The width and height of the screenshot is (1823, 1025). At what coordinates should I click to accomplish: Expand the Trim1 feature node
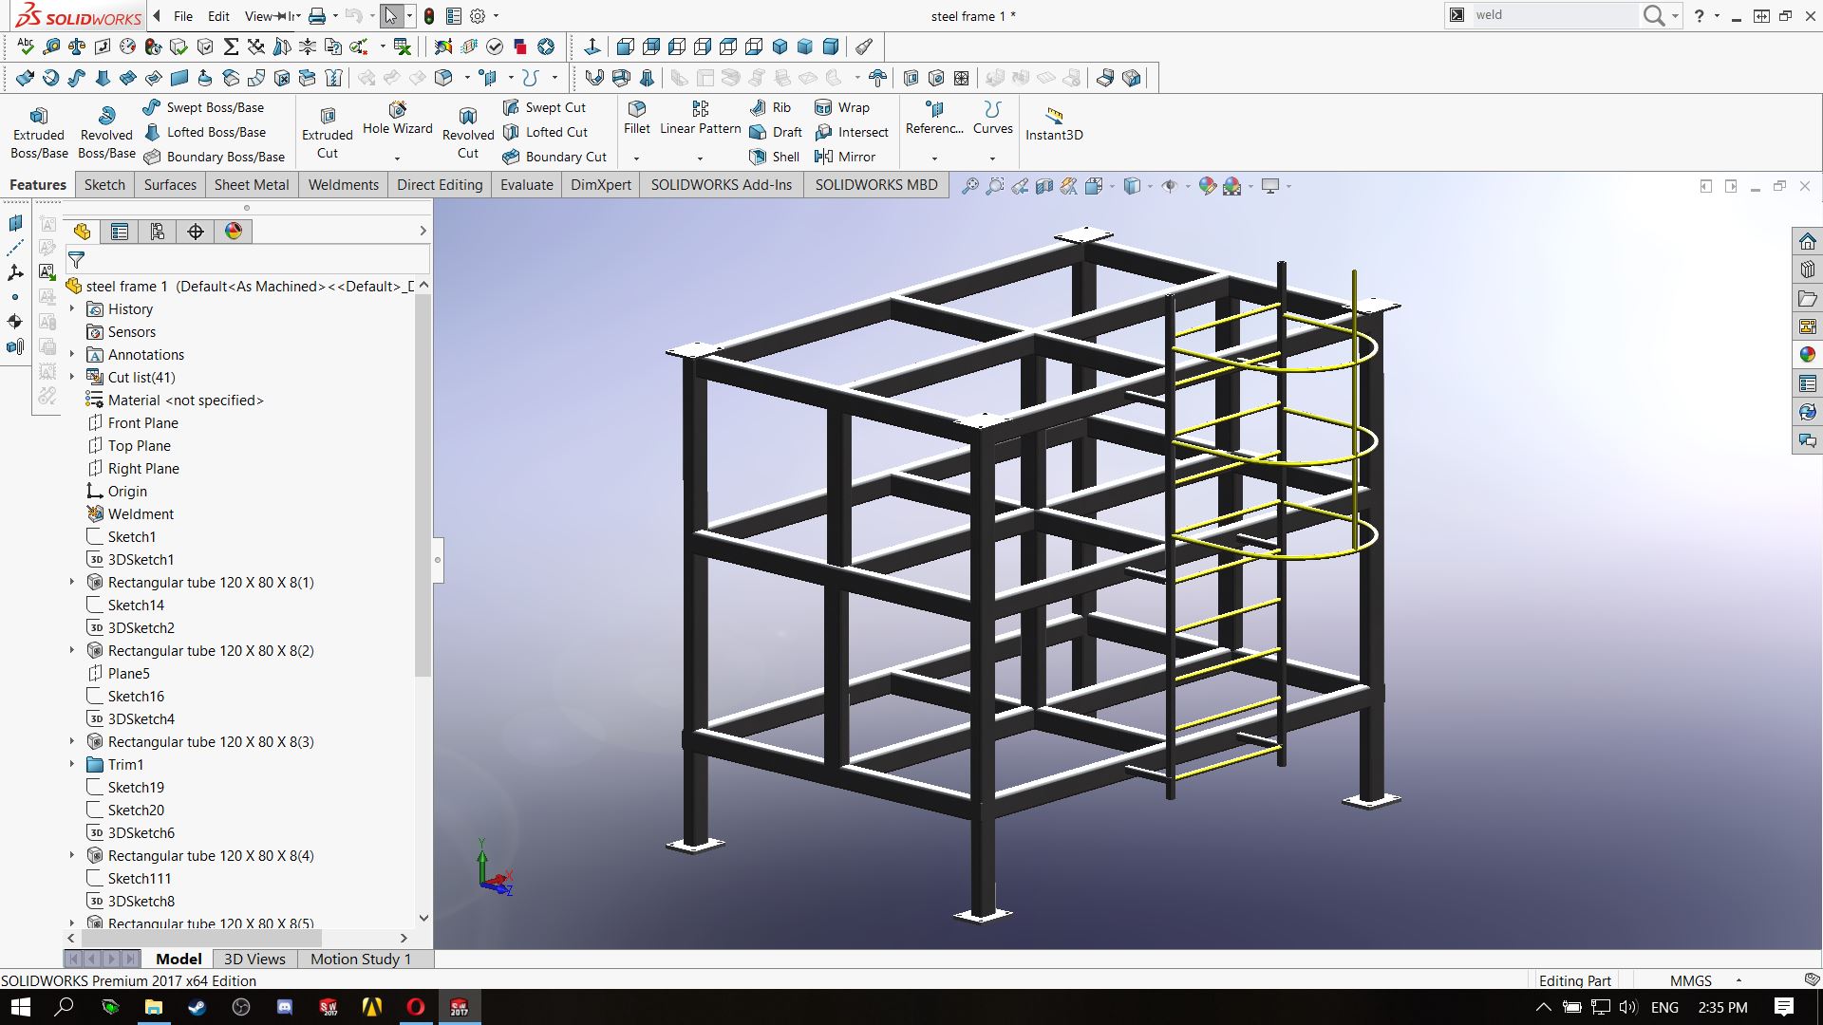click(72, 764)
